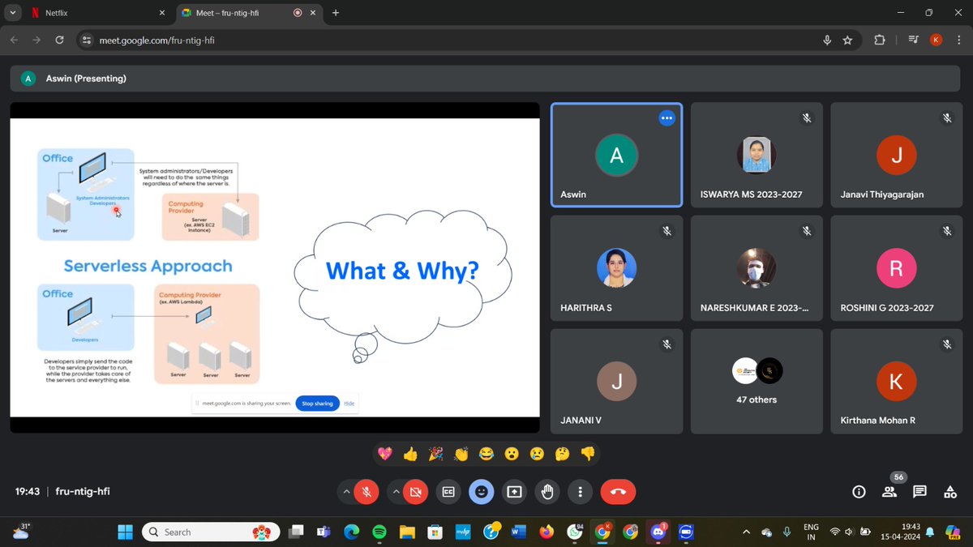Expand audio options with mic chevron
This screenshot has width=973, height=547.
point(346,492)
